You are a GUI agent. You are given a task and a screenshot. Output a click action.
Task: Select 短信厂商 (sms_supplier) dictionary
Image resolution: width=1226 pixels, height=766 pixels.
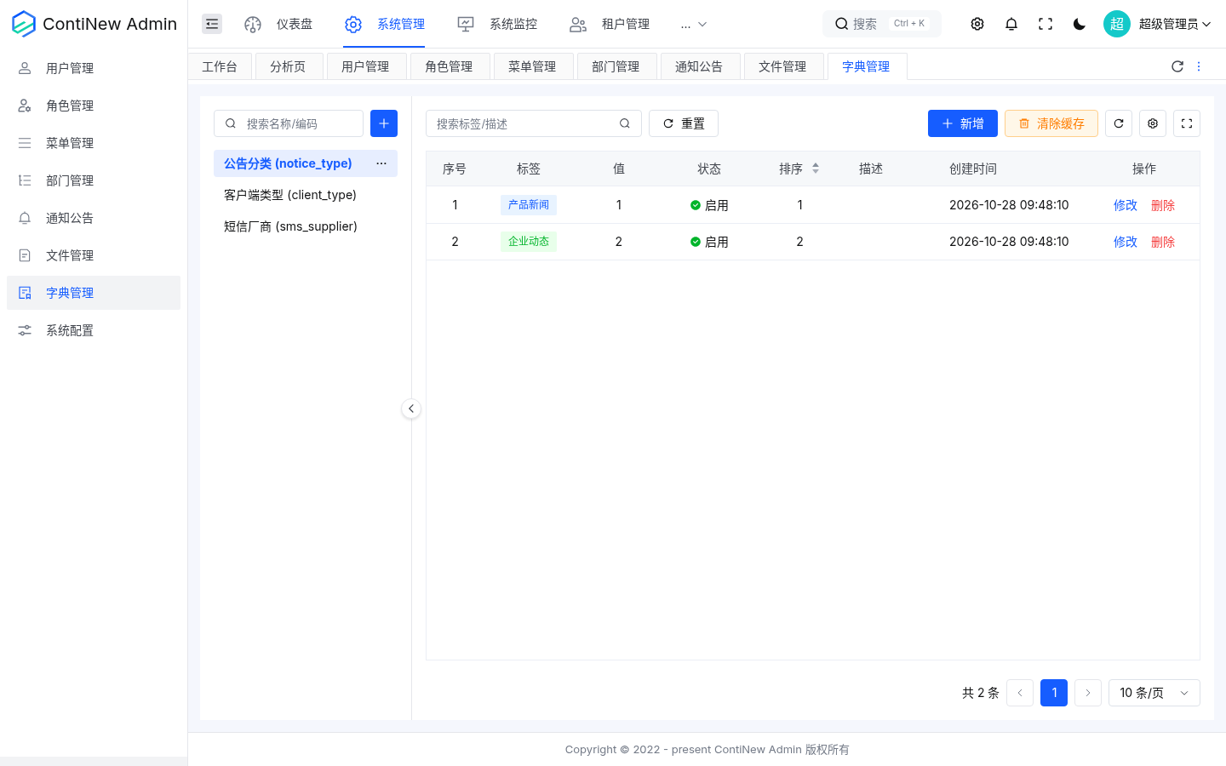click(306, 226)
